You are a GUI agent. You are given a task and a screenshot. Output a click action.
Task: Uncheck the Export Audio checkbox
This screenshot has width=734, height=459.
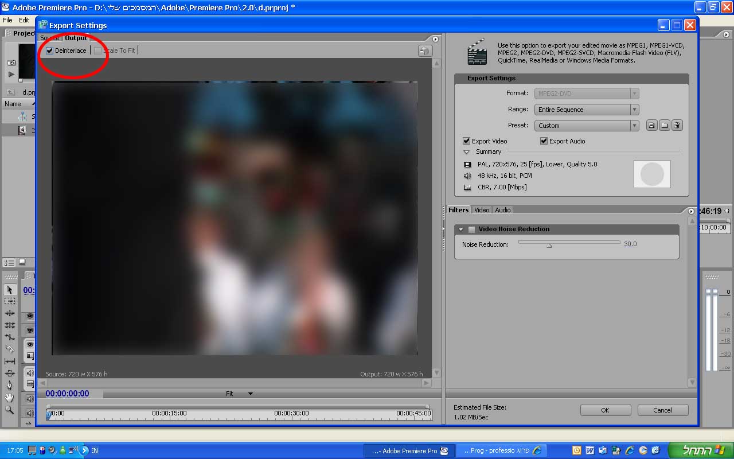click(544, 141)
